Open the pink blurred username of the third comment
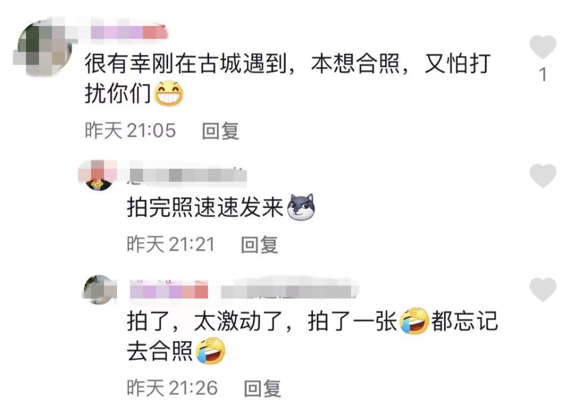Image resolution: width=579 pixels, height=417 pixels. [168, 289]
